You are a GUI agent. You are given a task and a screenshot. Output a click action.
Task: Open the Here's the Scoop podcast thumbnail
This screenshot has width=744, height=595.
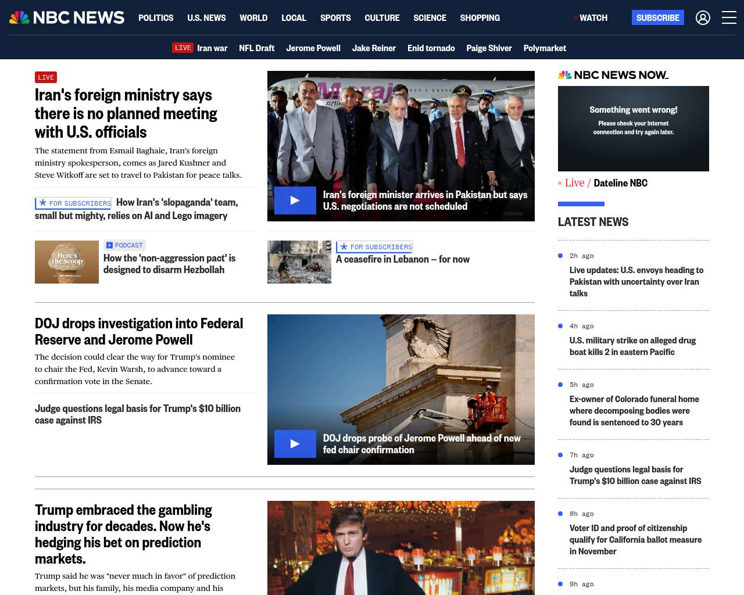[67, 262]
